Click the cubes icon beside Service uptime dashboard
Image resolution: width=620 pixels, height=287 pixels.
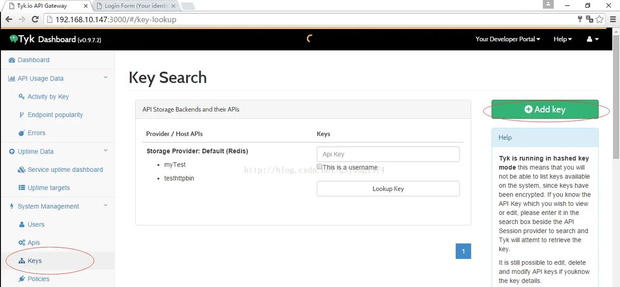tap(21, 169)
